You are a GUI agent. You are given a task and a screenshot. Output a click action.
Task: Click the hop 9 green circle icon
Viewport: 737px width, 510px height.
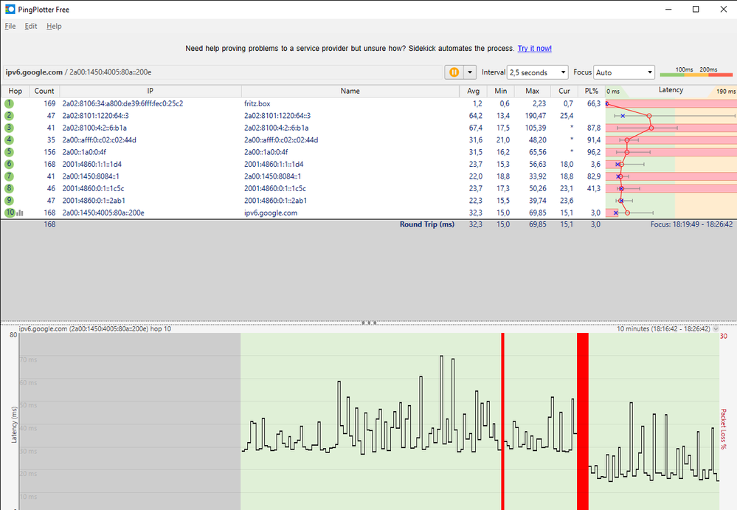10,200
